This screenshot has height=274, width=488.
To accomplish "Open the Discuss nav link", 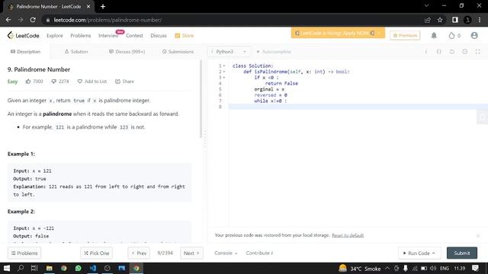I will tap(159, 36).
